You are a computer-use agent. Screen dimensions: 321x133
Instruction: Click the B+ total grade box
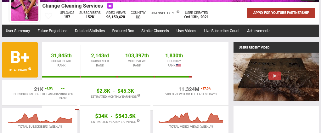click(20, 60)
